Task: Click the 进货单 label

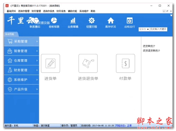Action: tap(50, 78)
